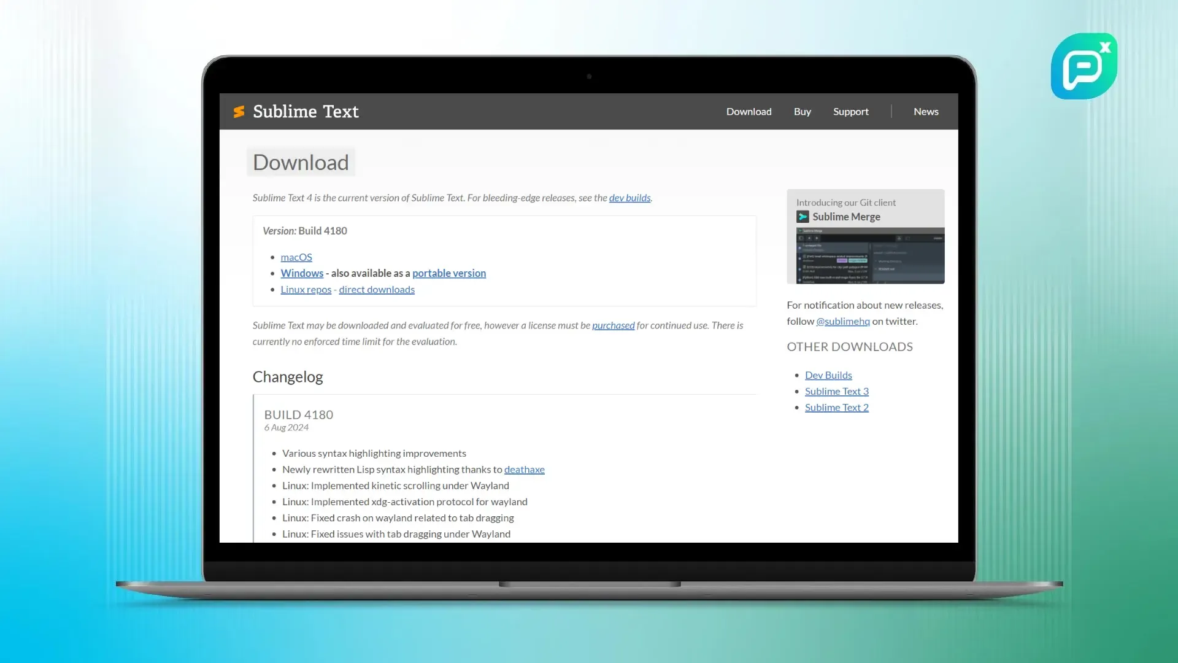
Task: Click Various syntax highlighting improvements item
Action: [x=374, y=454]
